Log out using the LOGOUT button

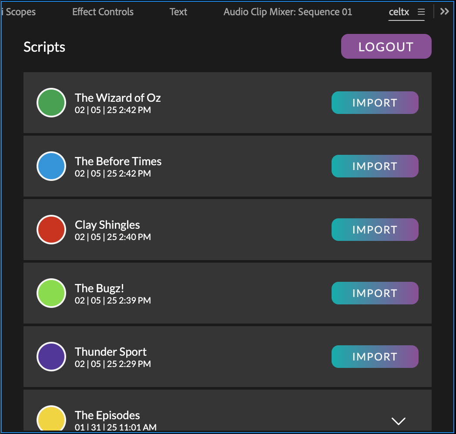pos(386,46)
